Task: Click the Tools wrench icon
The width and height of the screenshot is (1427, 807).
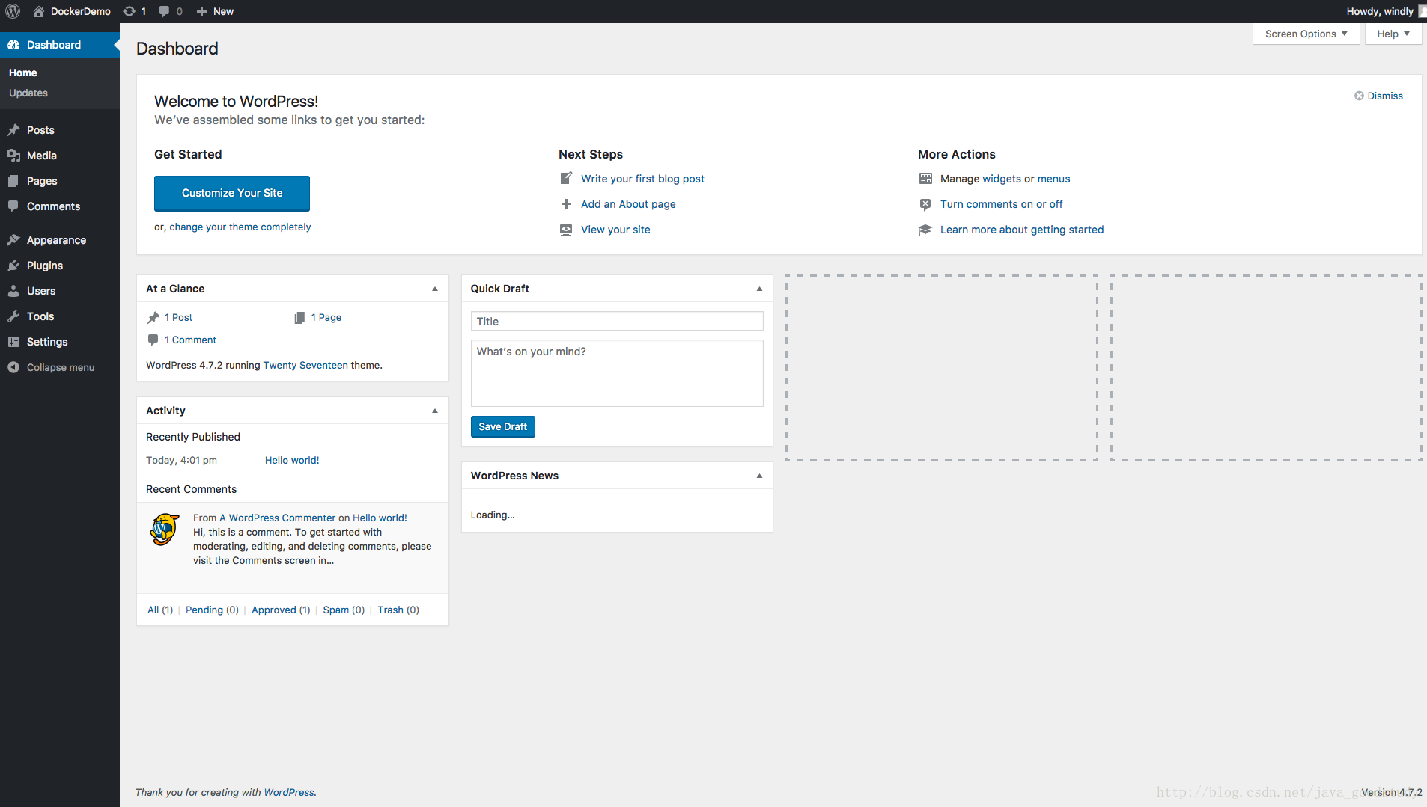Action: click(x=13, y=316)
